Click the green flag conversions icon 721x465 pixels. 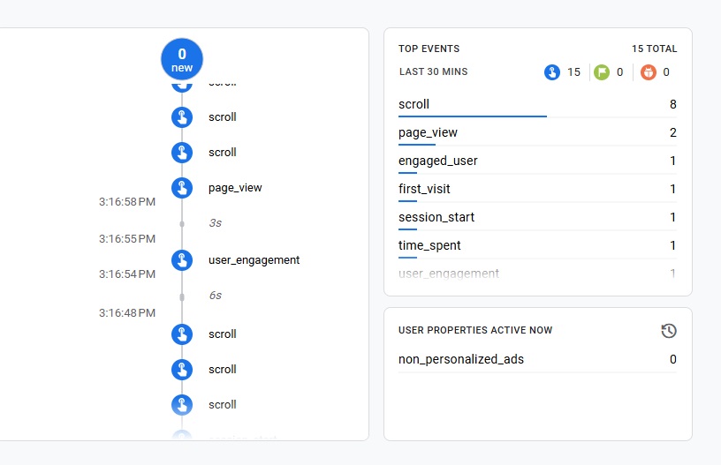point(602,72)
